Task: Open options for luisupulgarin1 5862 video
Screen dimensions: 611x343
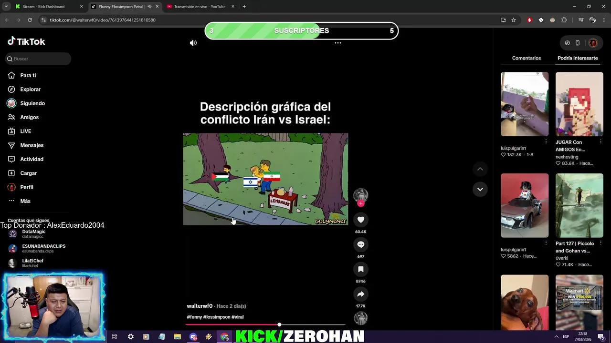Action: point(546,243)
